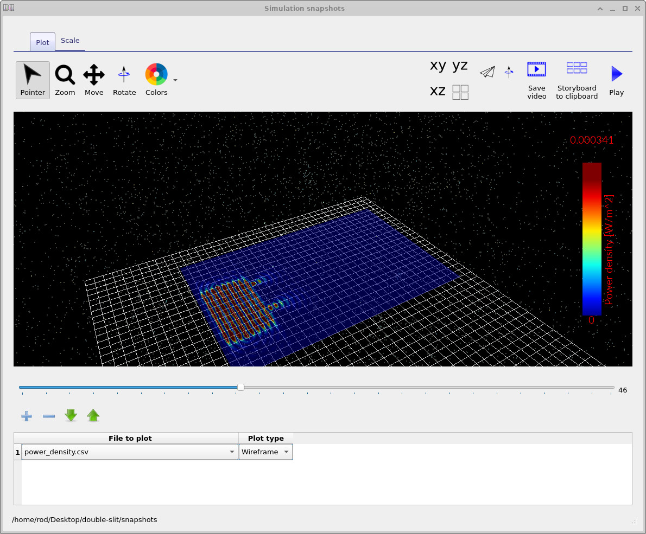
Task: Switch to the Scale tab
Action: (70, 40)
